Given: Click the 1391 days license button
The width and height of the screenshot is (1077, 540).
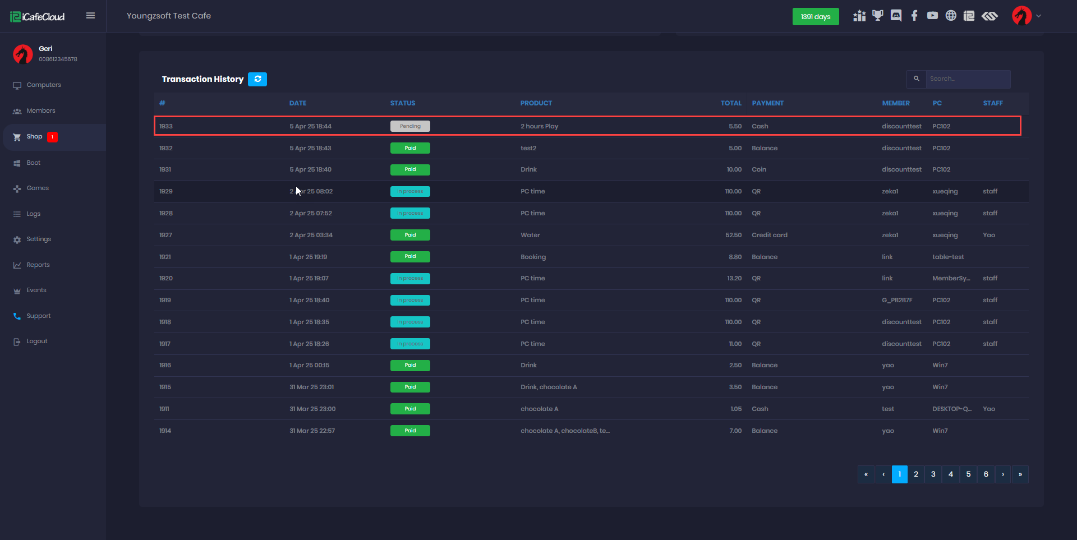Looking at the screenshot, I should coord(815,17).
